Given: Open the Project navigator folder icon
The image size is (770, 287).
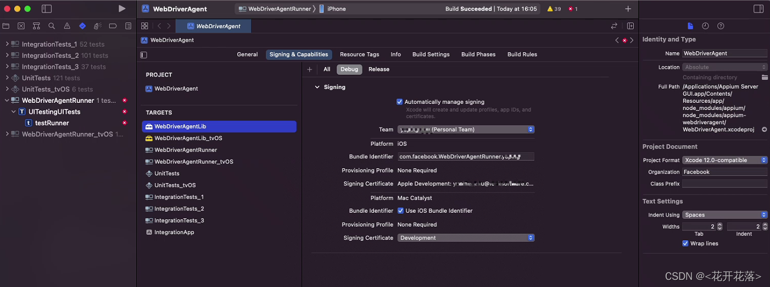Looking at the screenshot, I should [x=6, y=26].
